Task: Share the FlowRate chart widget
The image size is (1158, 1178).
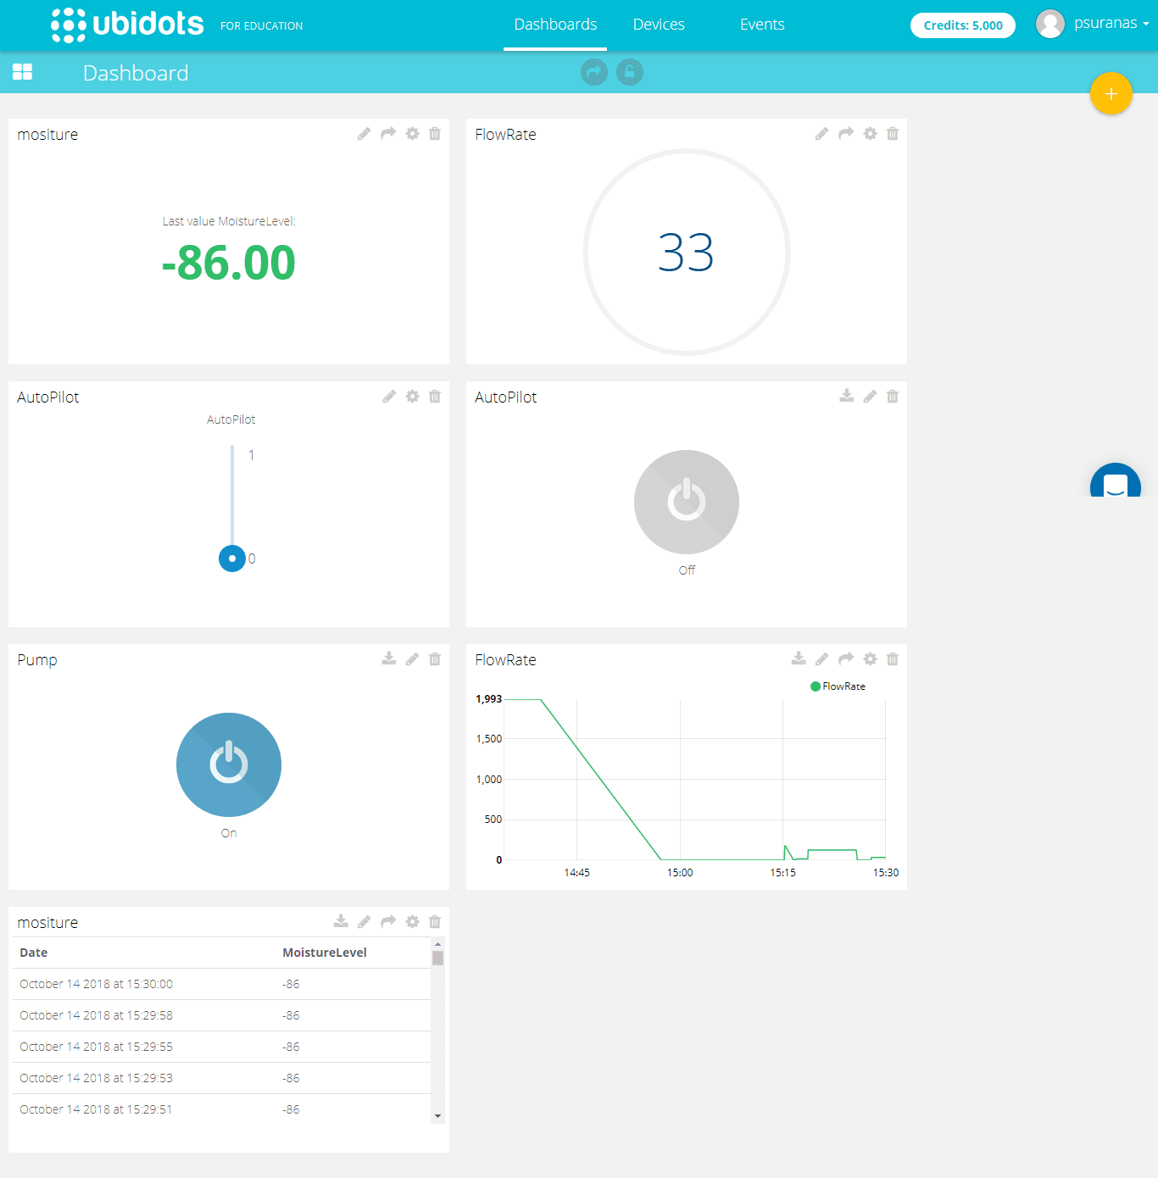Action: 846,658
